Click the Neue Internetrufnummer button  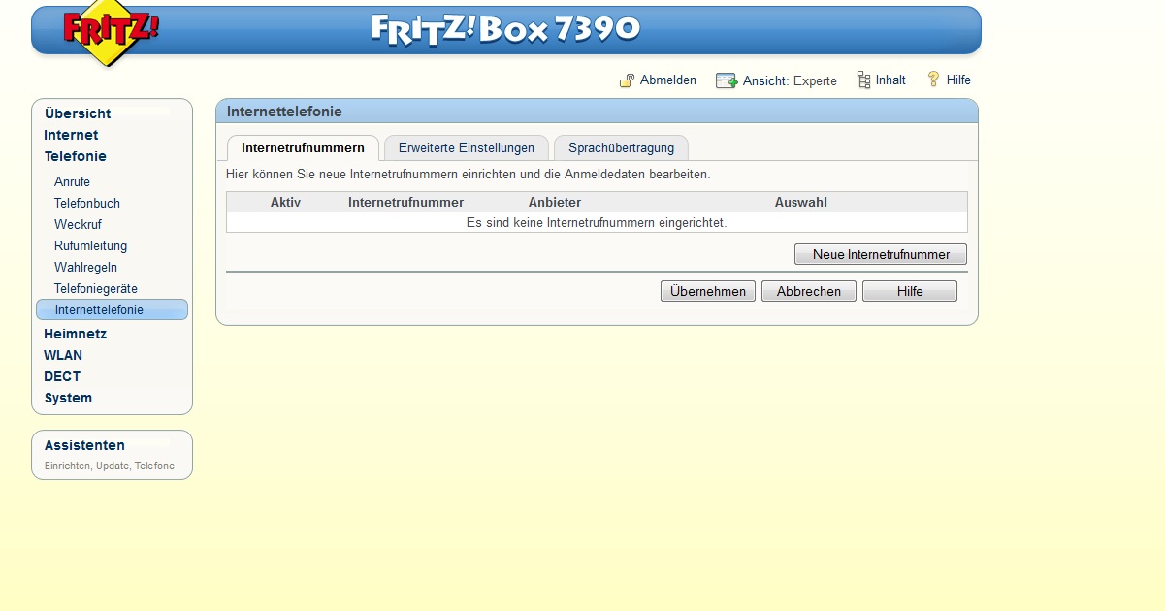[881, 254]
